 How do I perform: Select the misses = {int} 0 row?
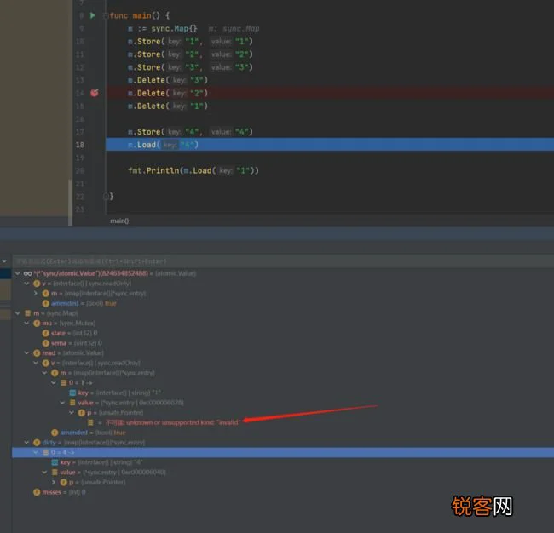coord(283,491)
